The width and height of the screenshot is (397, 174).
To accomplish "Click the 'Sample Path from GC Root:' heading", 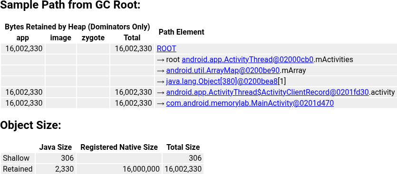I will 70,5.
